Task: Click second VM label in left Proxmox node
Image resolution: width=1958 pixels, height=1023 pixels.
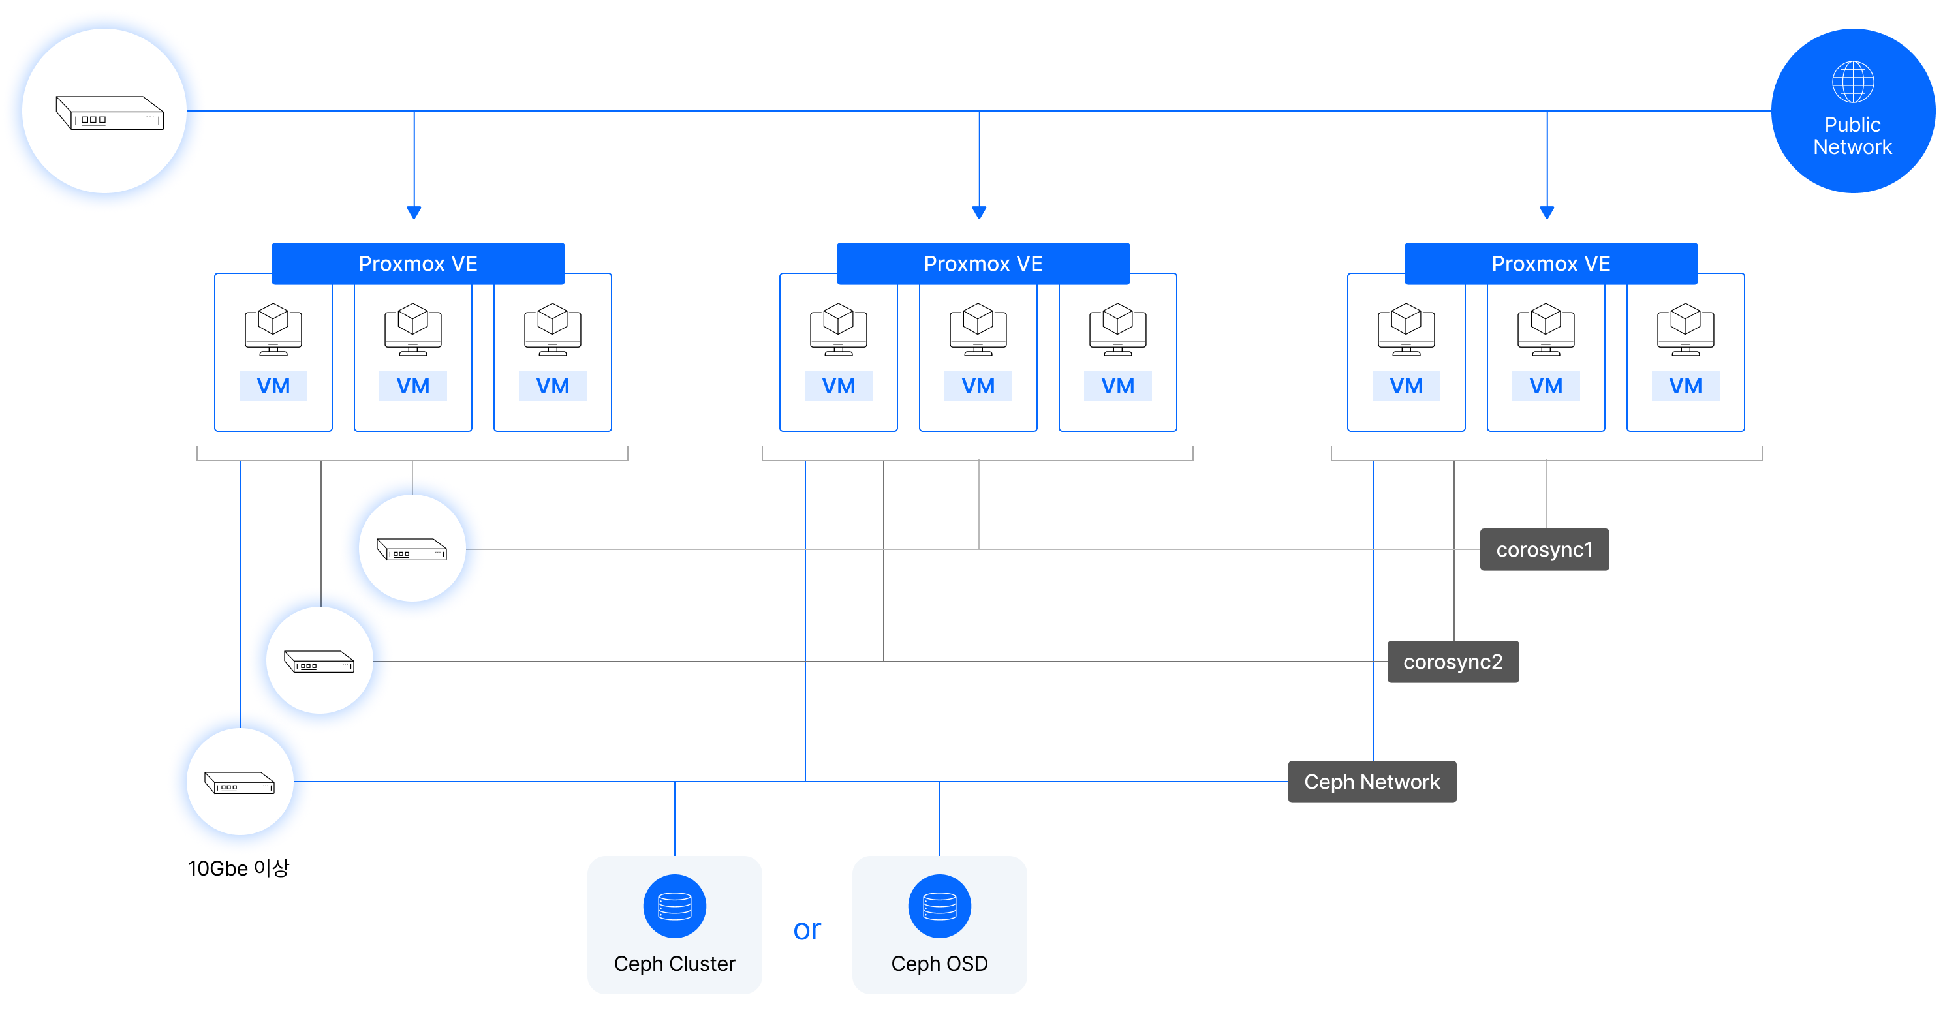Action: pyautogui.click(x=412, y=386)
